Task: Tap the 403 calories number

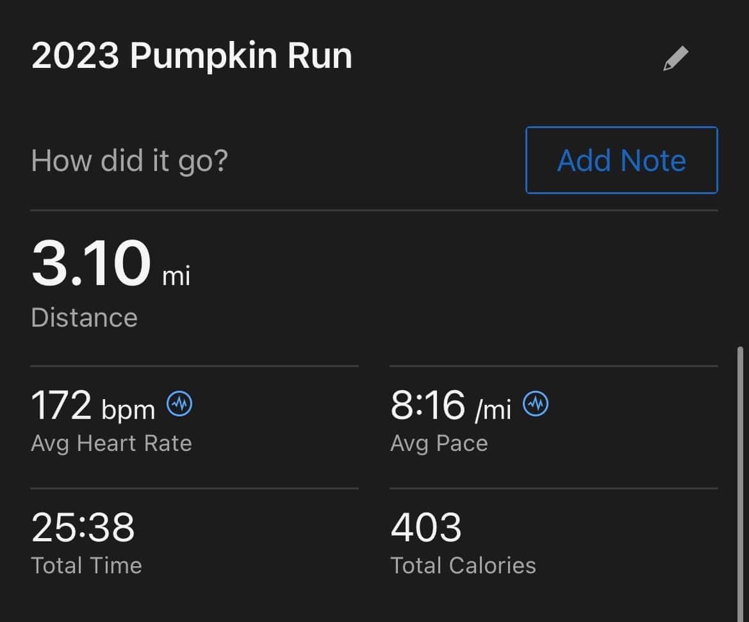Action: pos(426,527)
